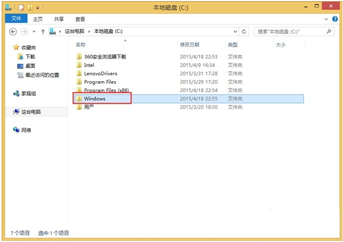
Task: Open the recent locations dropdown arrow
Action: click(34, 32)
